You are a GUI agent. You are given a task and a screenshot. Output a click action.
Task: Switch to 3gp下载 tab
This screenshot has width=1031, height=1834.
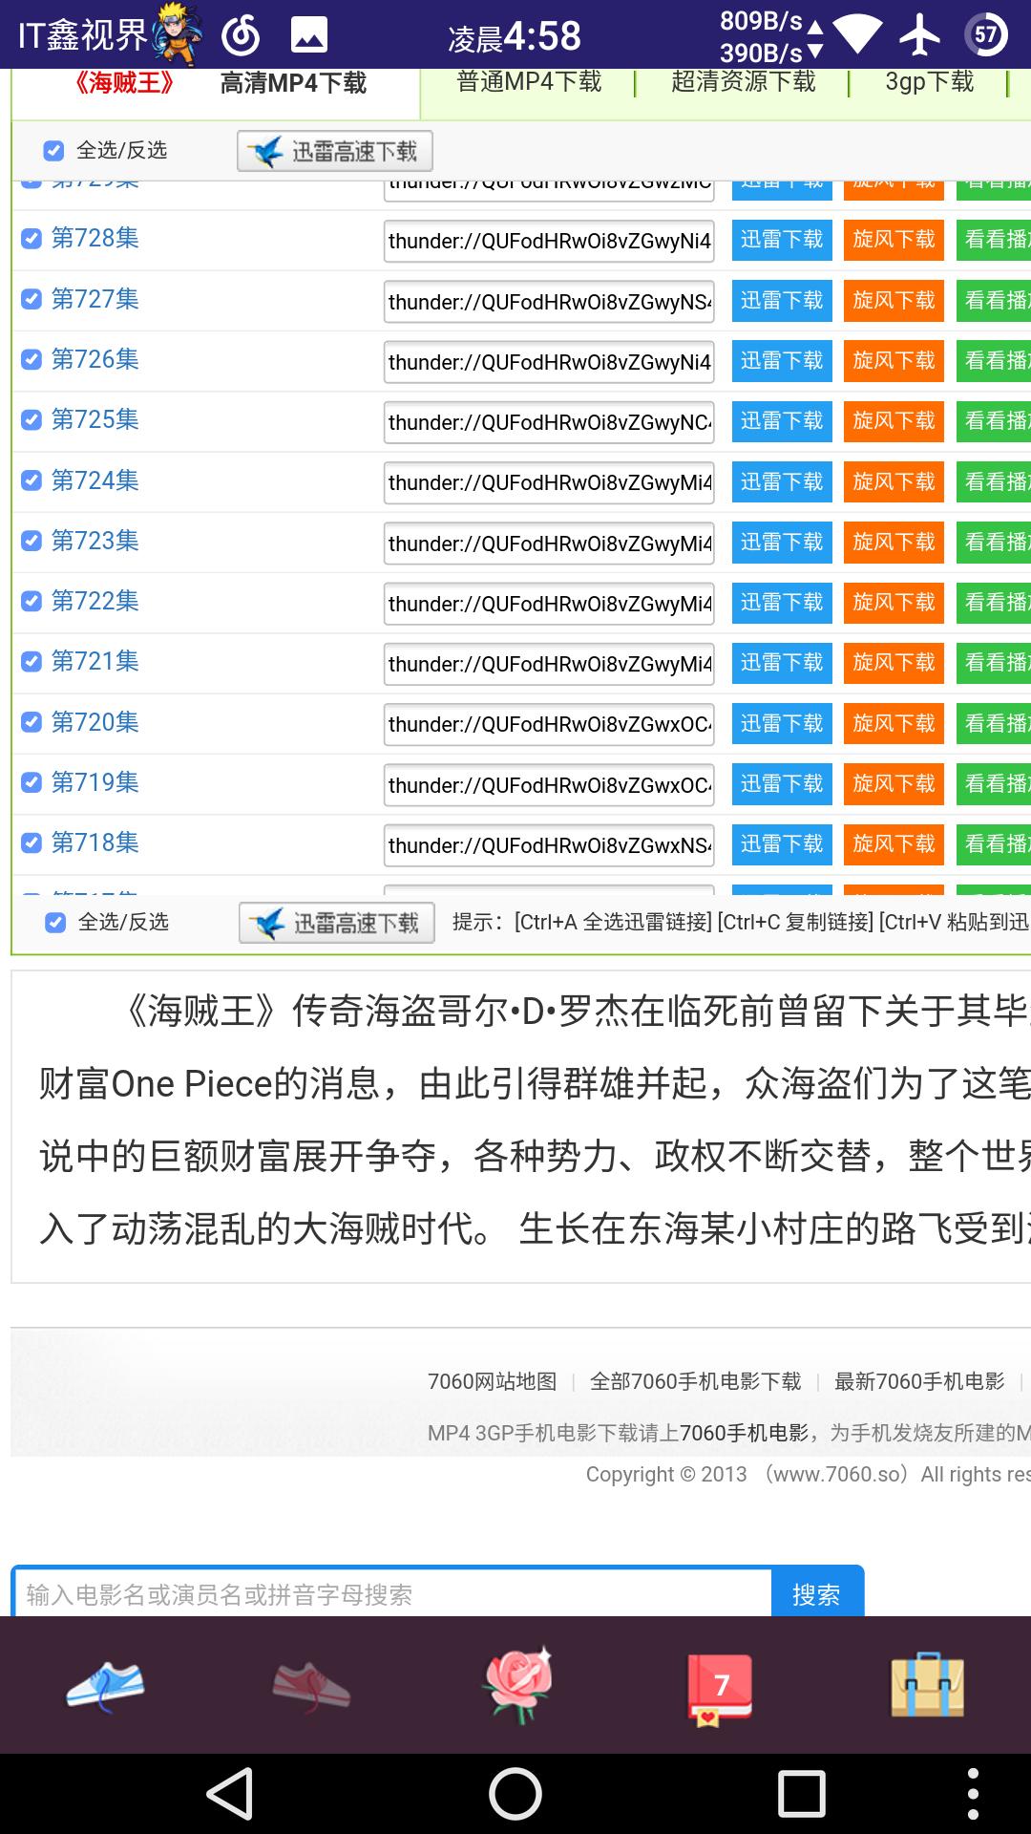click(929, 82)
